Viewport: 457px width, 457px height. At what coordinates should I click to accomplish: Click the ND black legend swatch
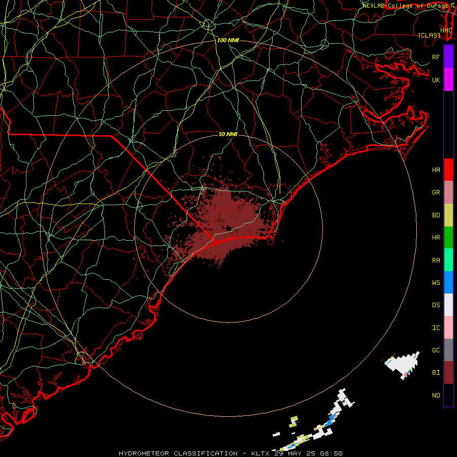[x=448, y=395]
